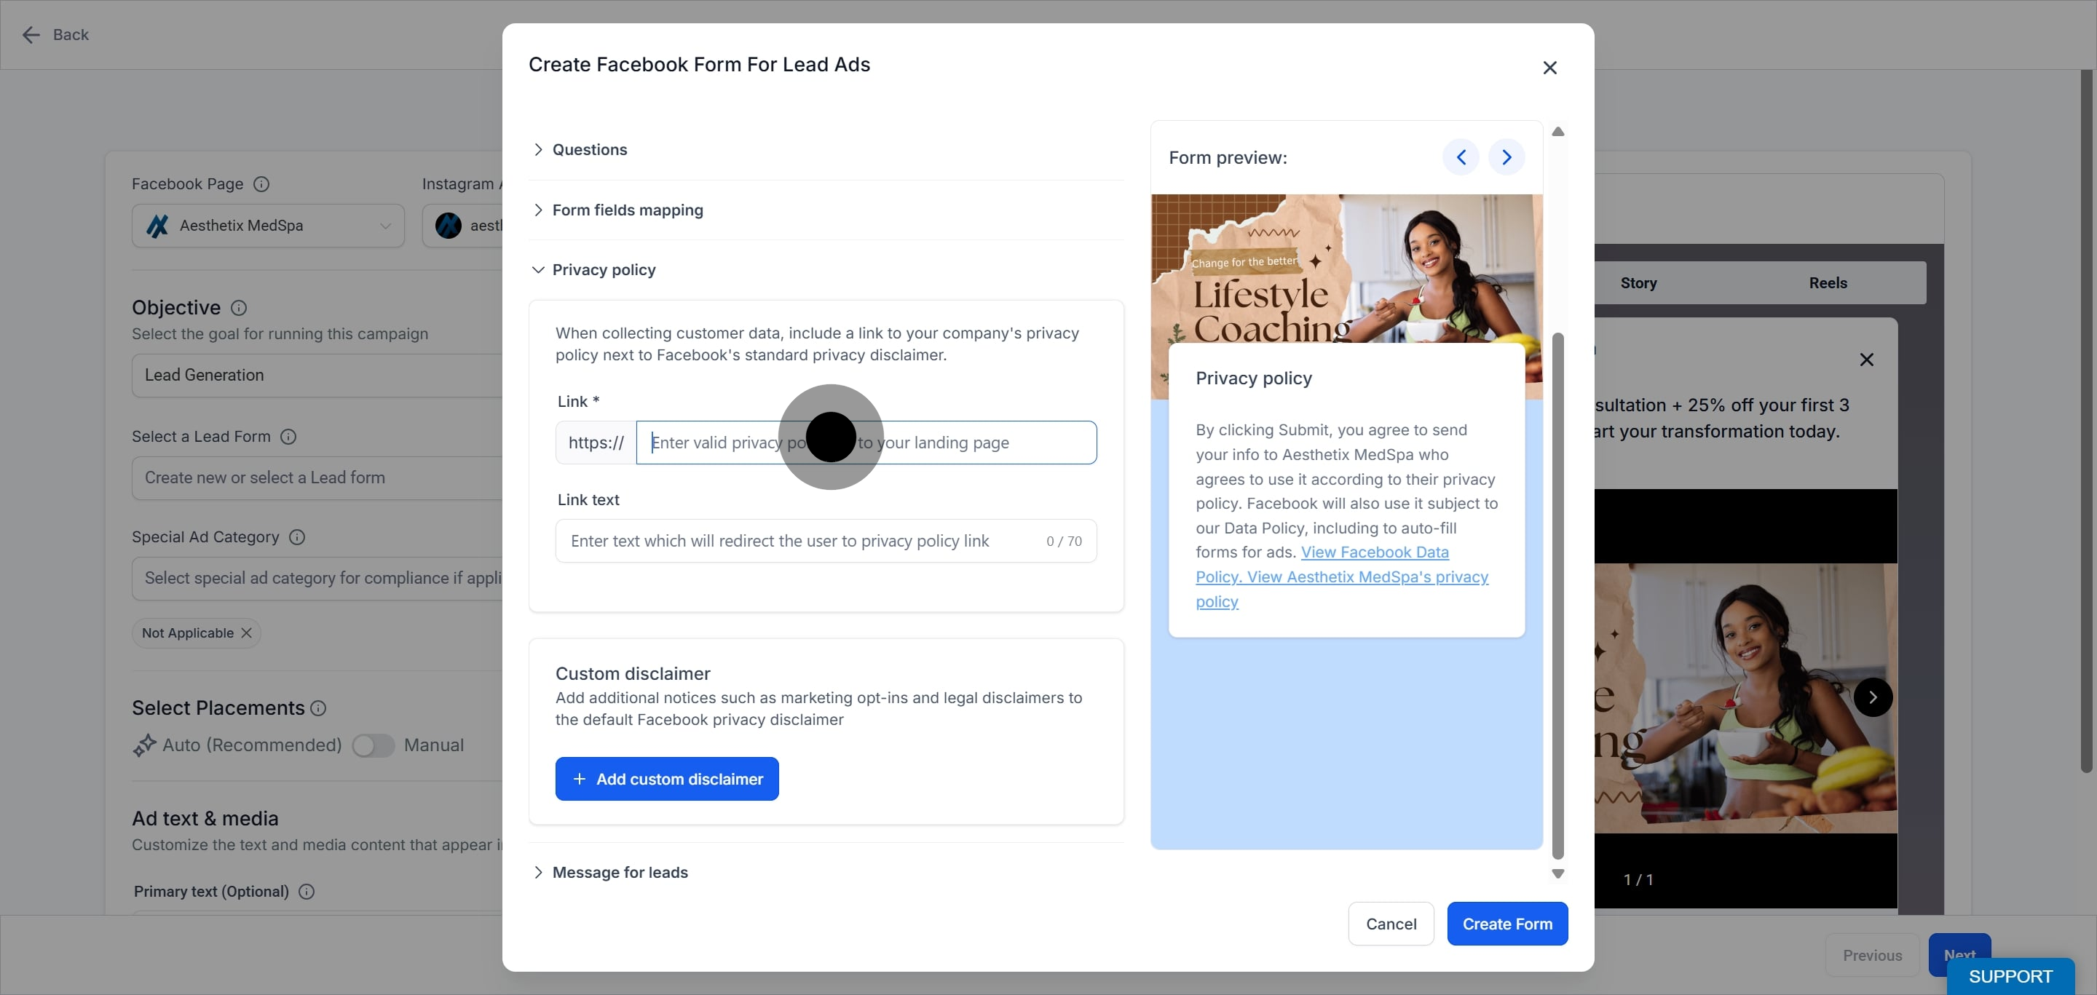Click the Add custom disclaimer button

pos(667,779)
